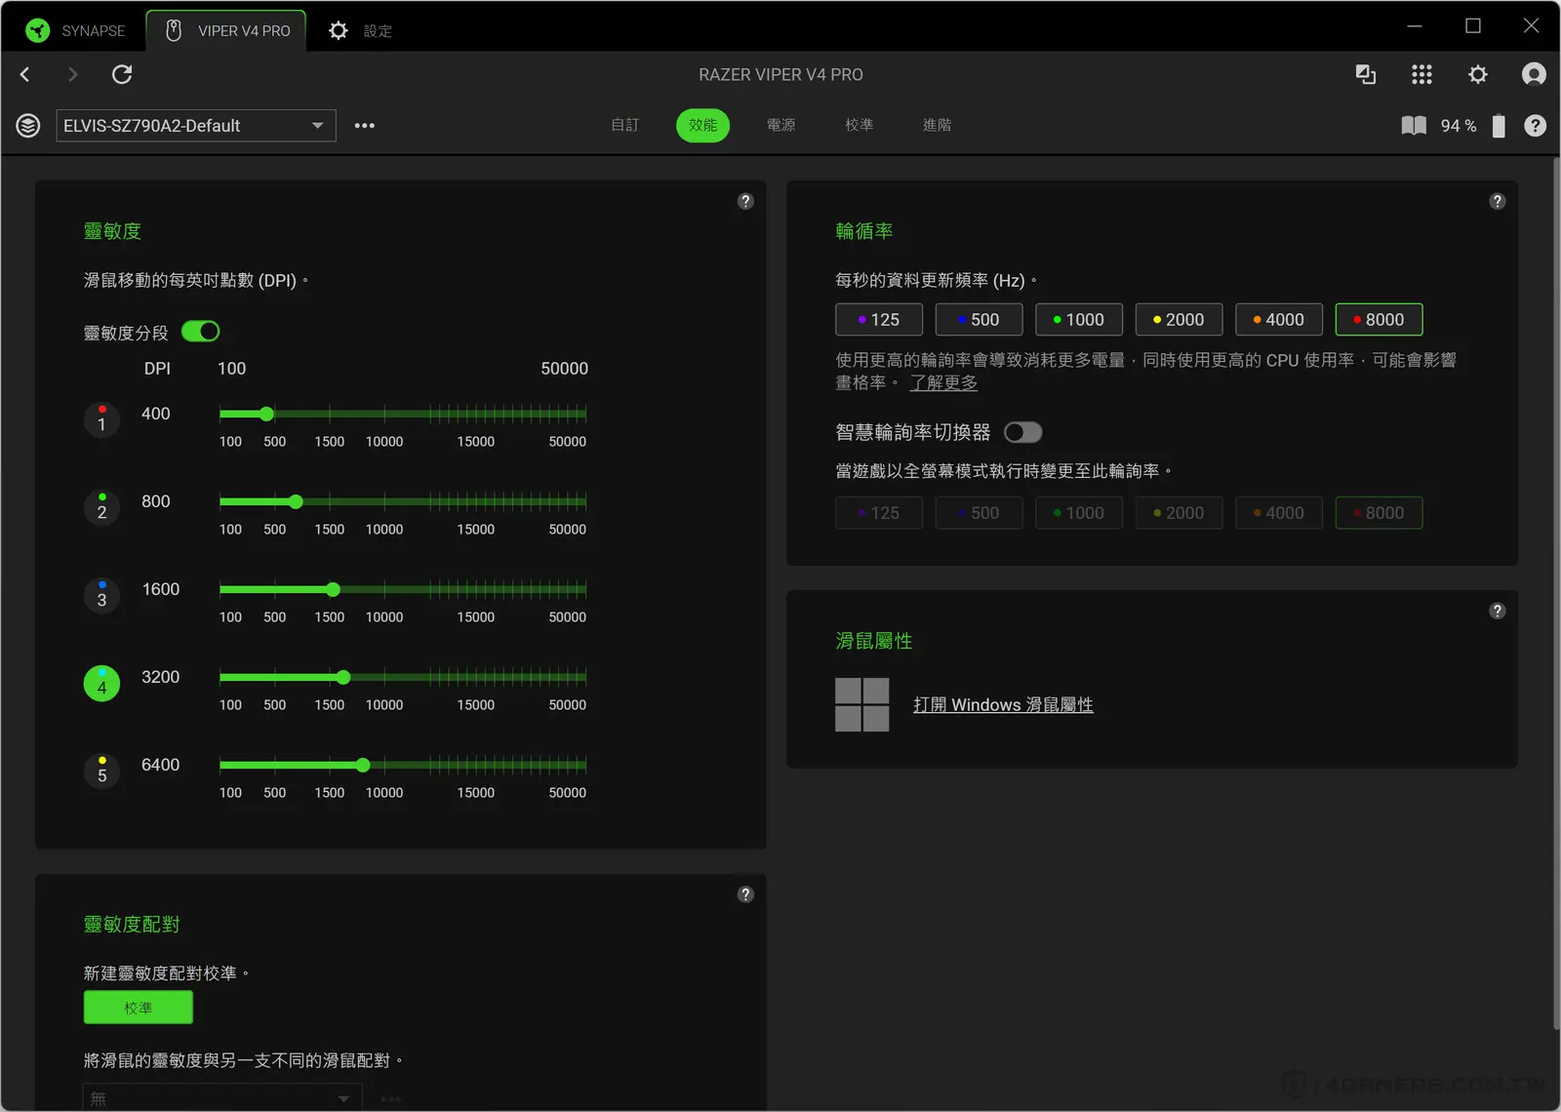The height and width of the screenshot is (1112, 1561).
Task: Open the 設定 settings tab
Action: 360,30
